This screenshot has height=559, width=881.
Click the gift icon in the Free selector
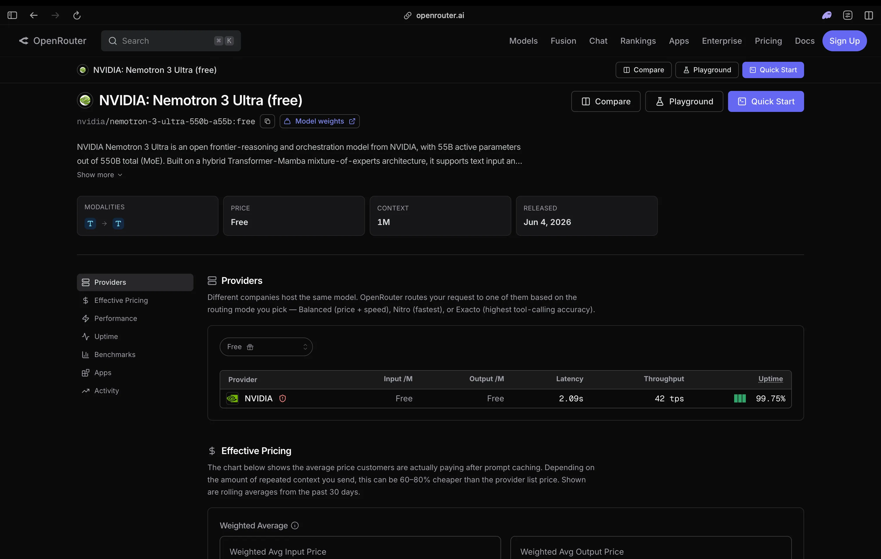point(250,347)
